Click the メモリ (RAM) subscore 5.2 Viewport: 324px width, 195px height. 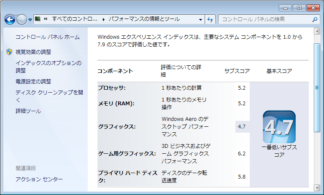pyautogui.click(x=242, y=103)
